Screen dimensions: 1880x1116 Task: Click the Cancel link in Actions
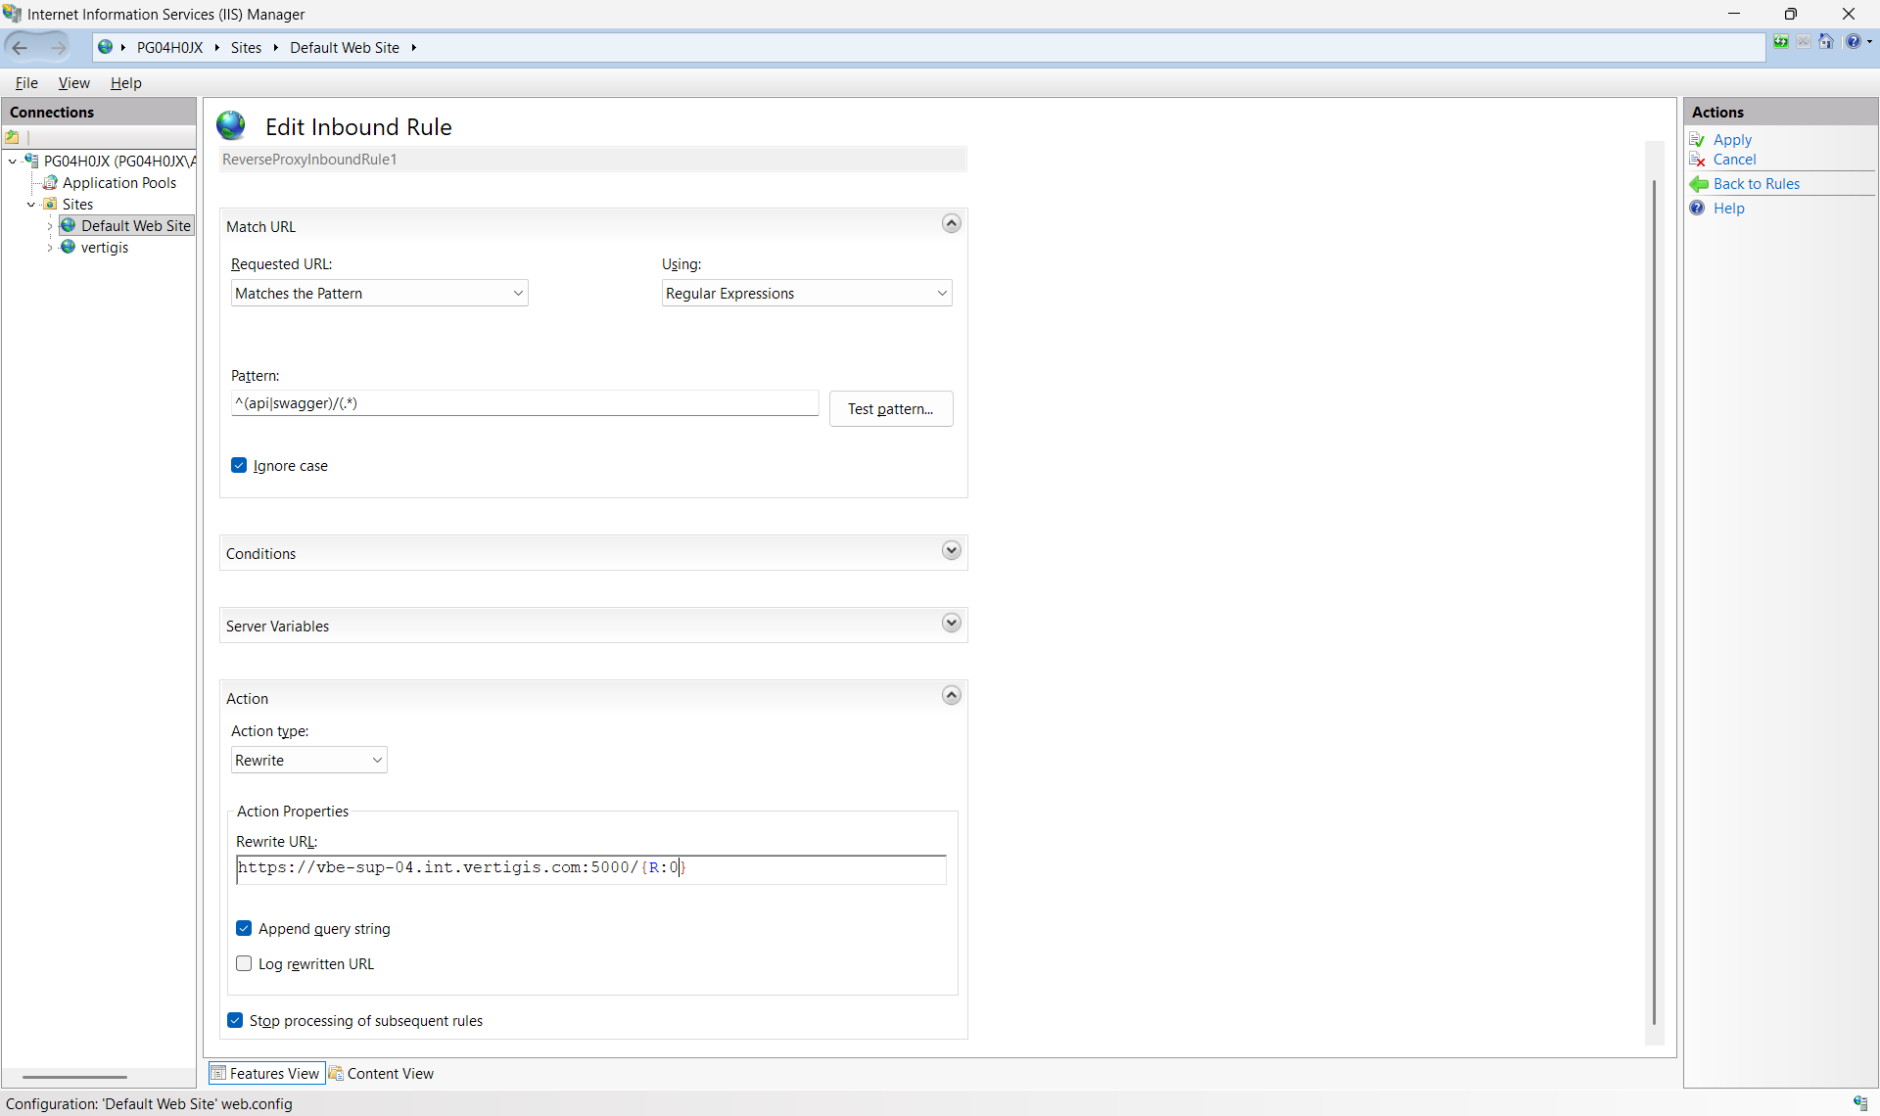1734,160
